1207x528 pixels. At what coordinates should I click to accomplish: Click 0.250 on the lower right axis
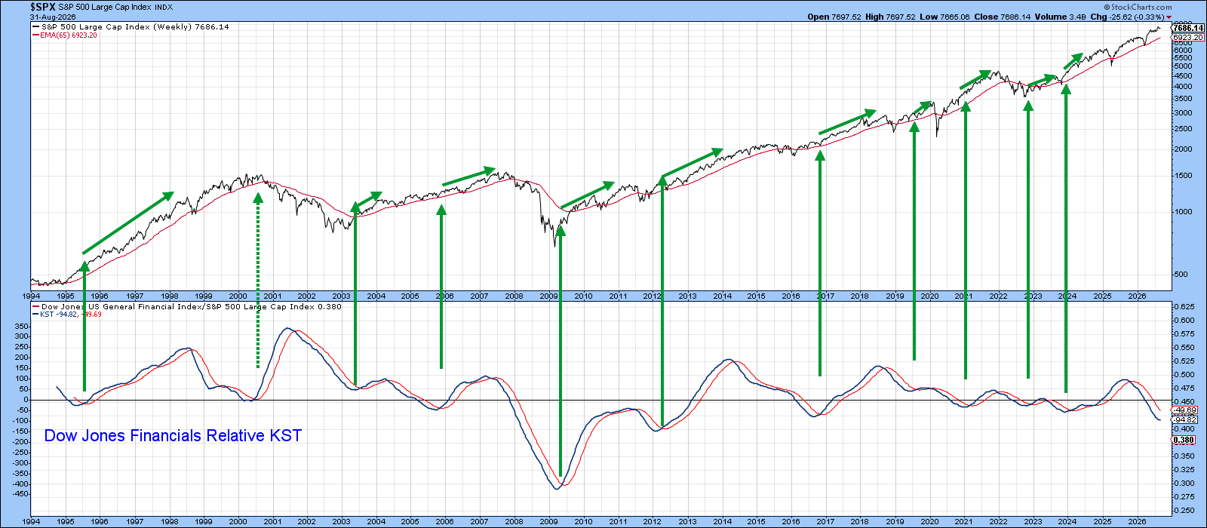1185,511
